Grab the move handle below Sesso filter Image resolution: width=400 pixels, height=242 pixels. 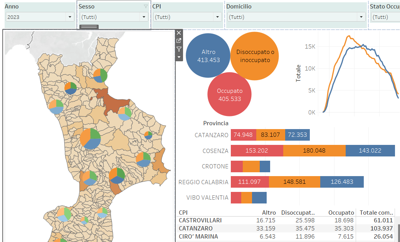tap(89, 27)
